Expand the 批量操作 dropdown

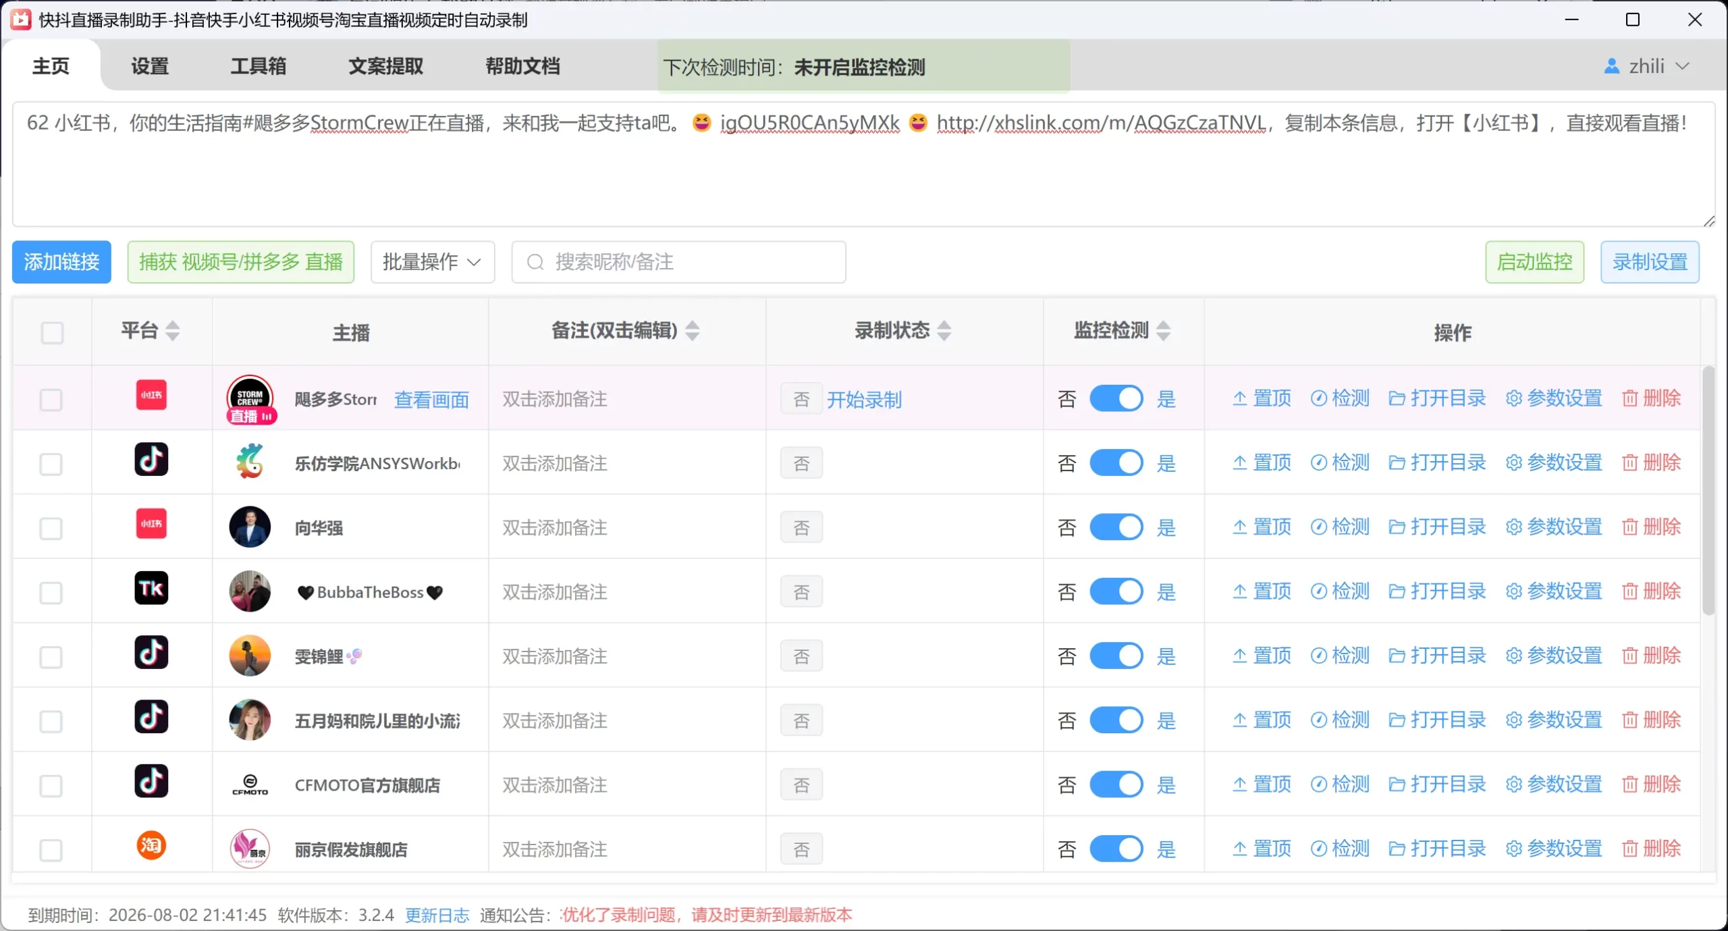(432, 262)
